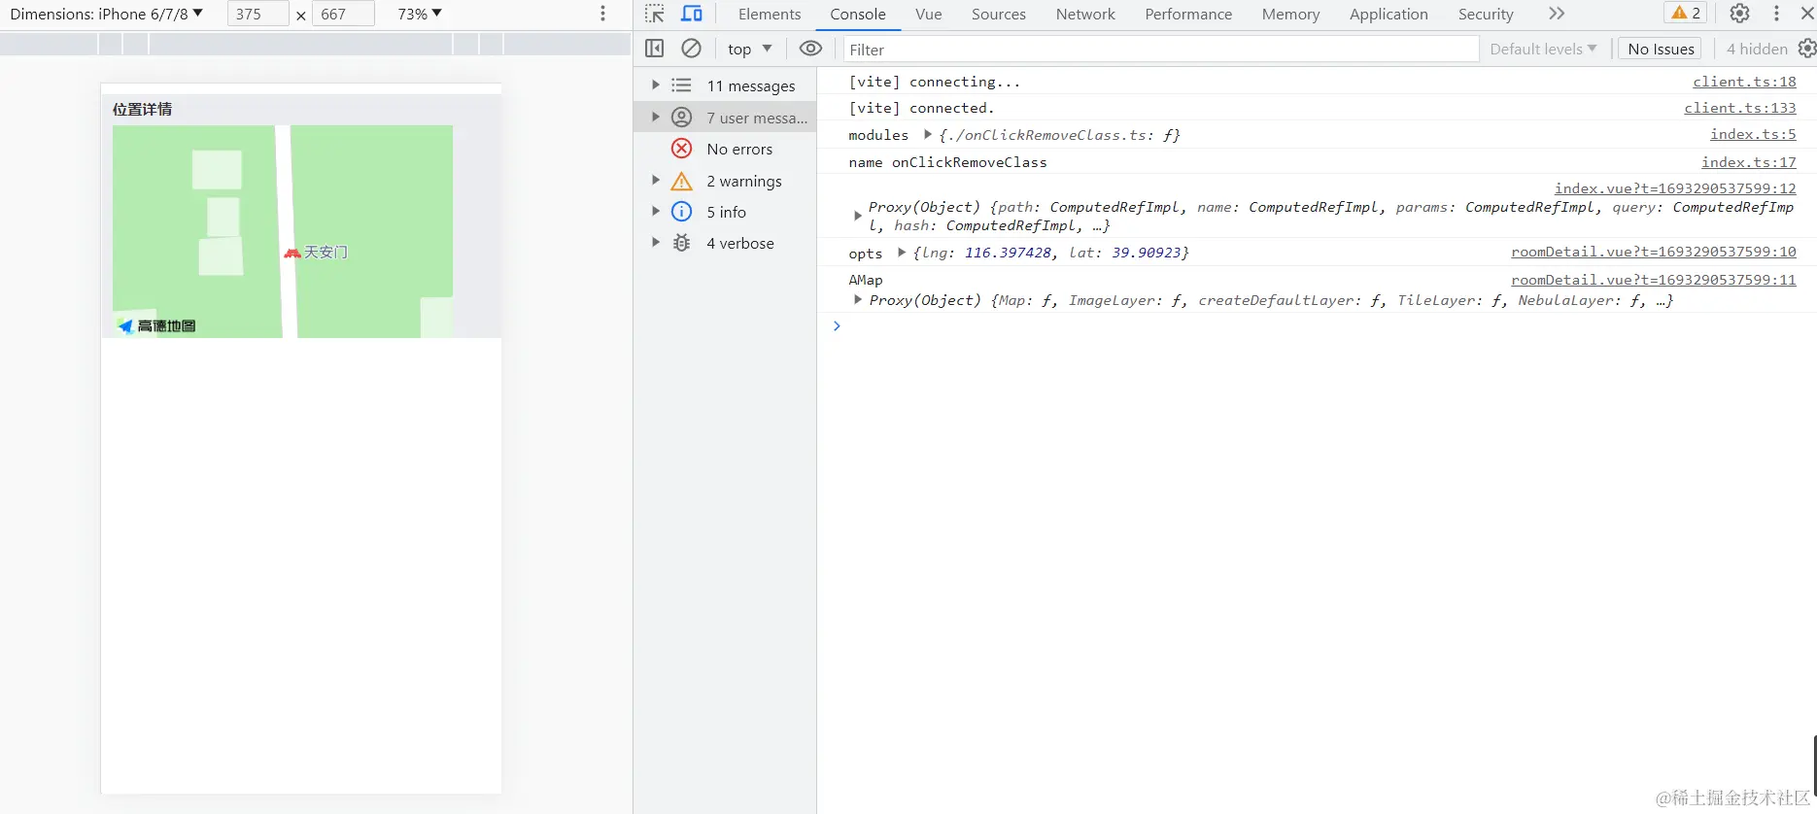Clear the console with the ban icon

[x=691, y=49]
